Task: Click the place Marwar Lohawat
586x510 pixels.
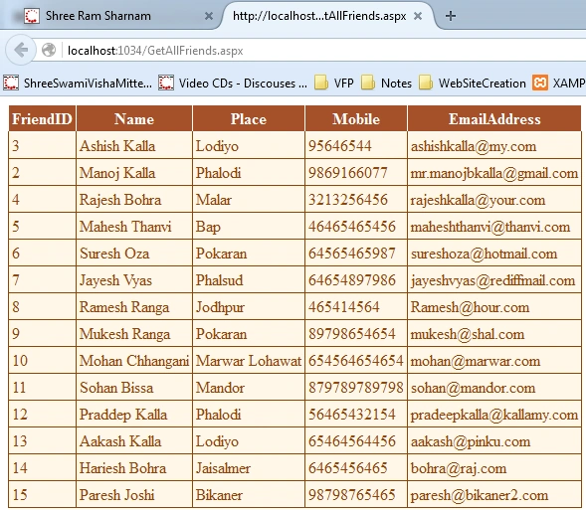Action: point(249,361)
